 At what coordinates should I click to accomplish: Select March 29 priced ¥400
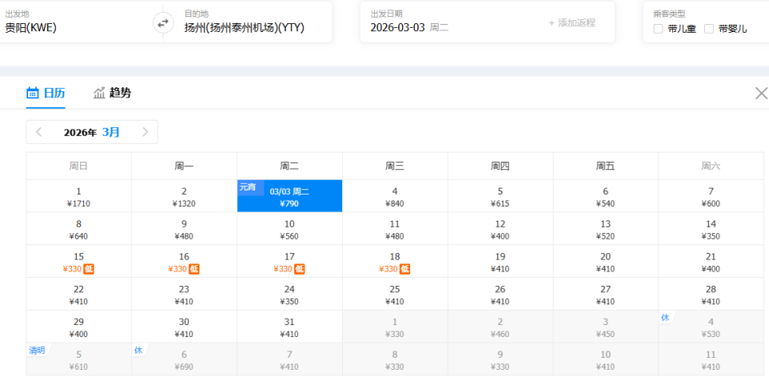[x=79, y=327]
